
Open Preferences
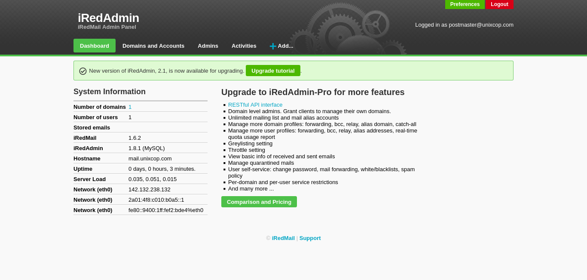coord(465,4)
